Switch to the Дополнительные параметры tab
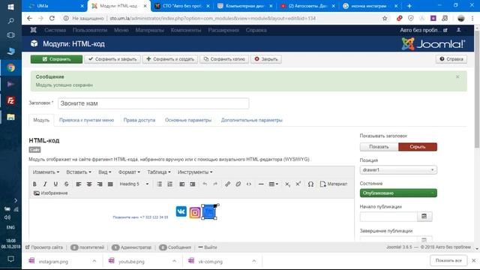This screenshot has height=270, width=480. point(252,120)
